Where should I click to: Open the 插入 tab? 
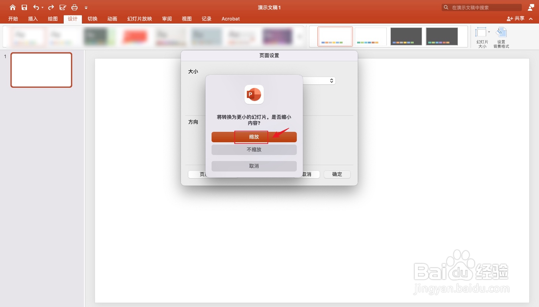point(33,19)
